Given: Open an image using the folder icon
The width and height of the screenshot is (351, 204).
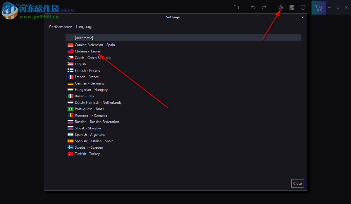Looking at the screenshot, I should pyautogui.click(x=236, y=7).
